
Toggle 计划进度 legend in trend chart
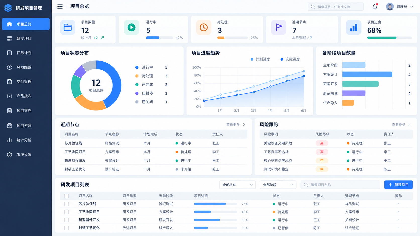pos(260,59)
